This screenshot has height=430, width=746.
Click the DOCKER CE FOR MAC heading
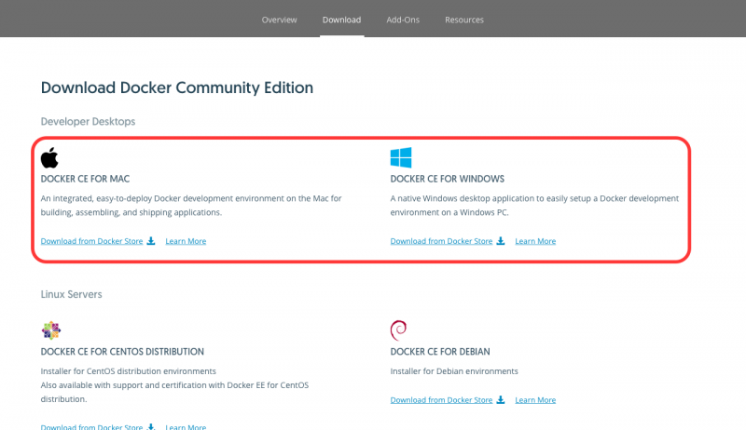click(x=85, y=179)
